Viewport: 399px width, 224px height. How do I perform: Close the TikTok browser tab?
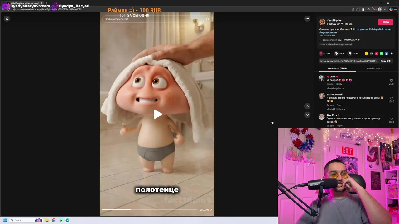point(41,3)
